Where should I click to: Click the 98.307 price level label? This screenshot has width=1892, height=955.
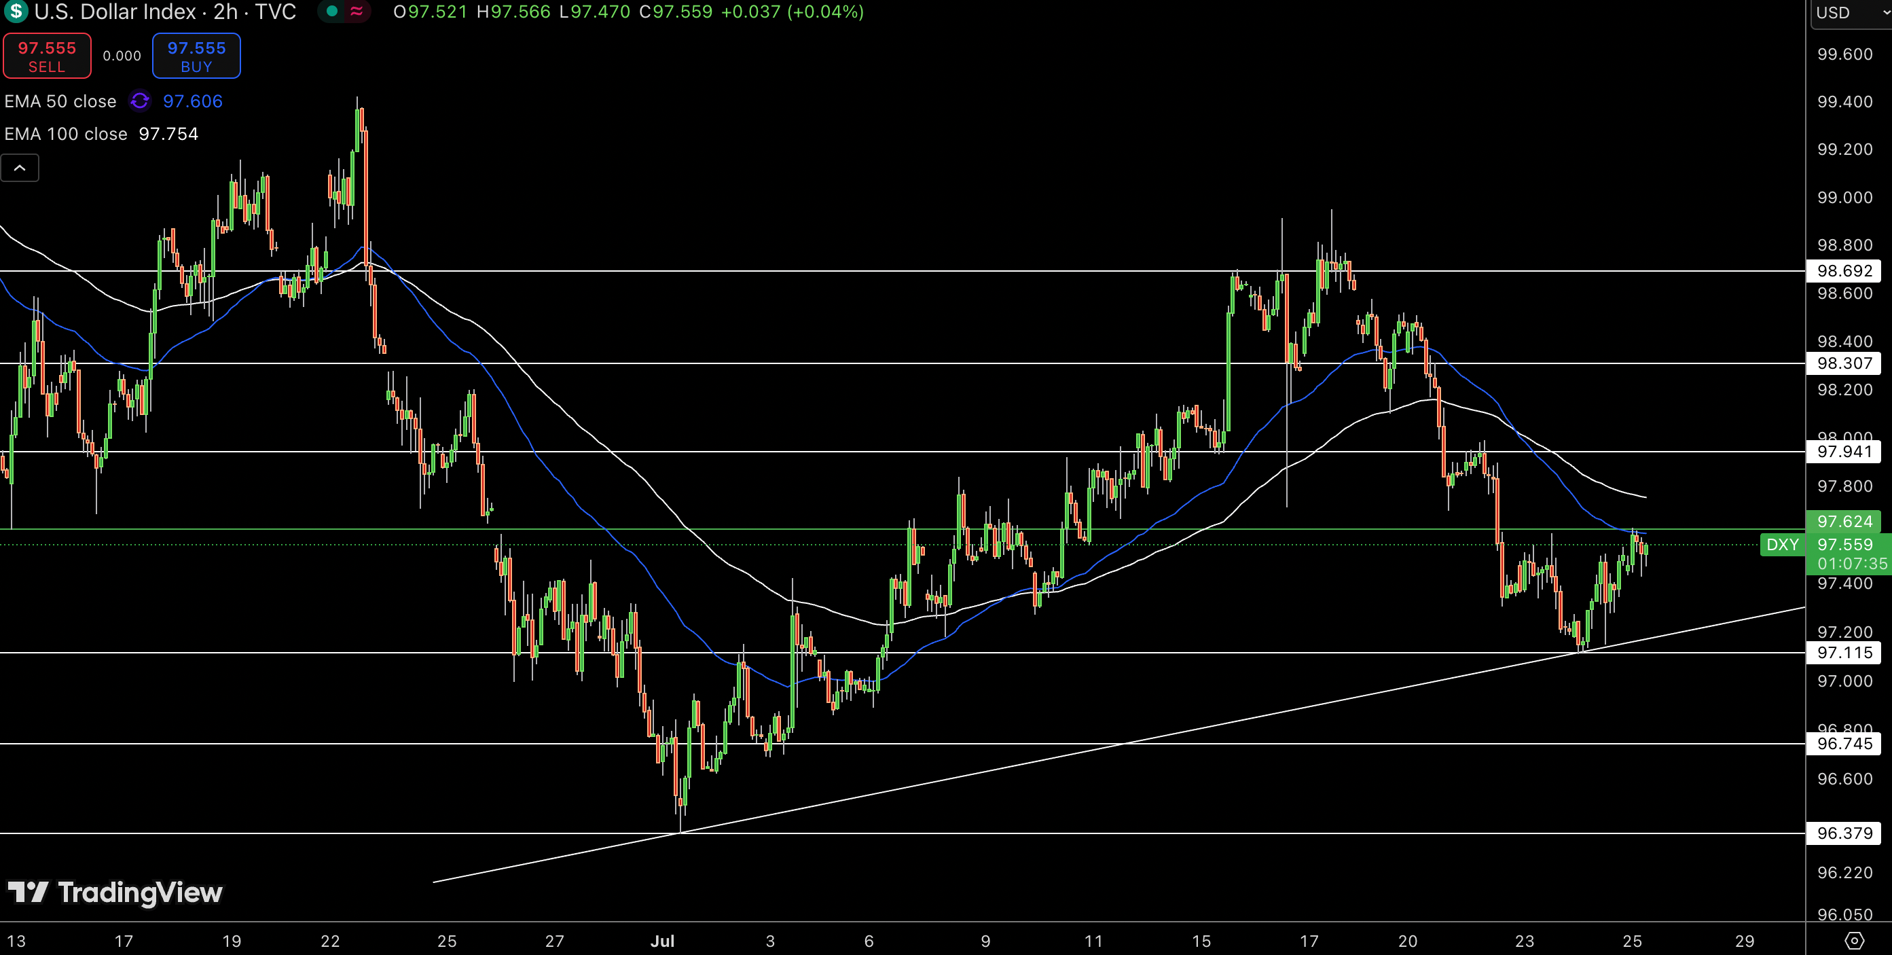1844,363
